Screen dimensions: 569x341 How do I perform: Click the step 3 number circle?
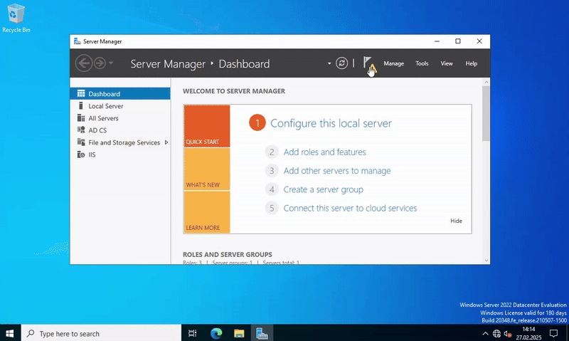(272, 171)
